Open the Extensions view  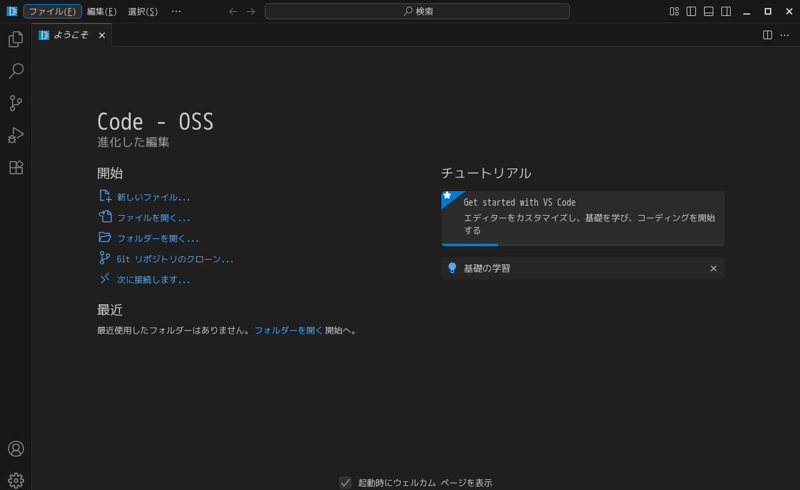[x=16, y=167]
